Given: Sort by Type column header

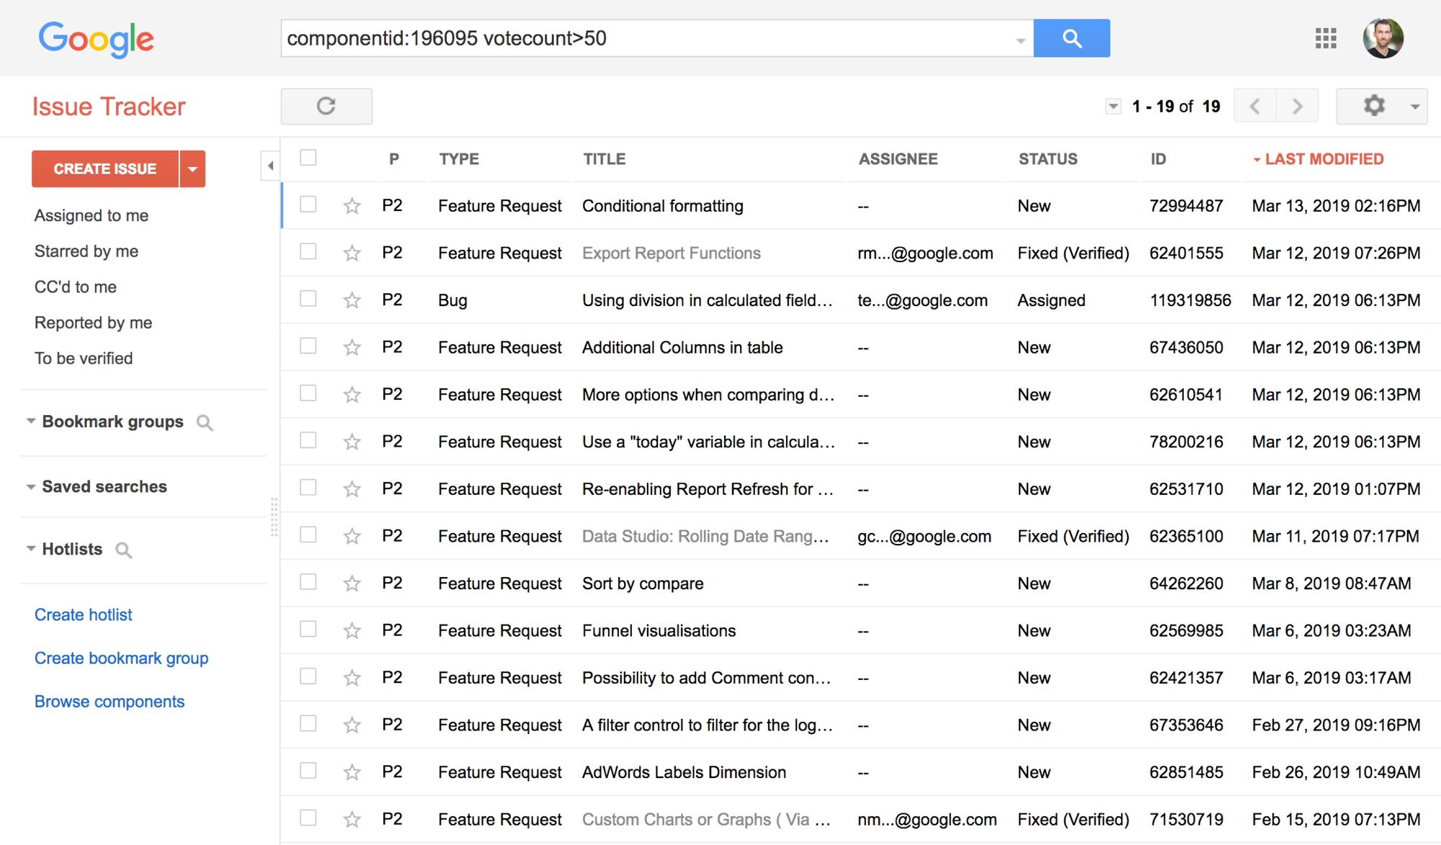Looking at the screenshot, I should pos(459,159).
